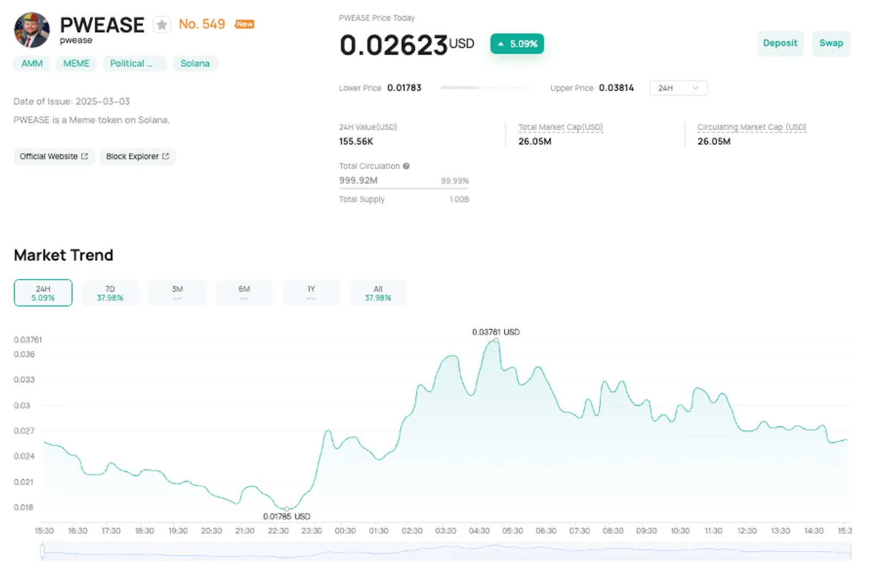Viewport: 869px width, 576px height.
Task: Click the Circulating Market Cap (USD) label
Action: click(x=752, y=127)
